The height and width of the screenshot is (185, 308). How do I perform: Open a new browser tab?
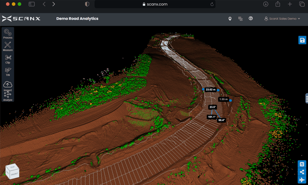click(290, 4)
